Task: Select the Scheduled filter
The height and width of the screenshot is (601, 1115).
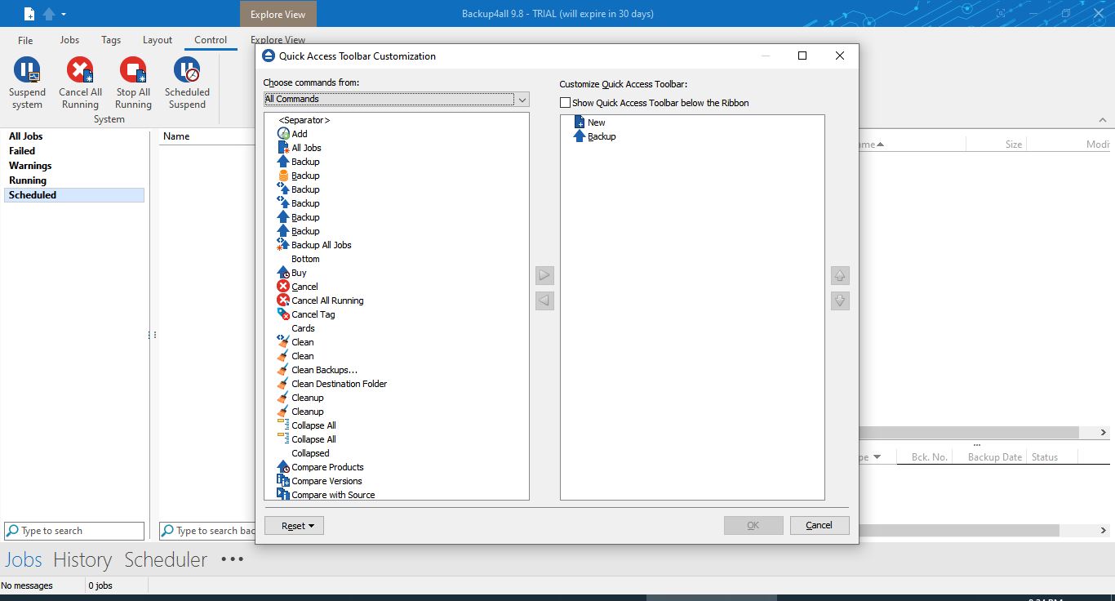Action: coord(73,195)
